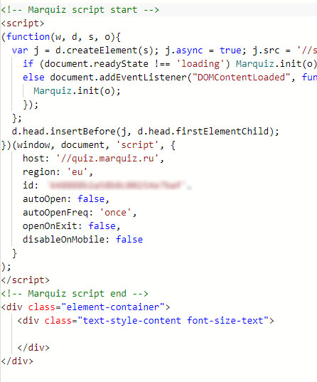Click the blurred id value
This screenshot has height=382, width=317.
coord(117,186)
